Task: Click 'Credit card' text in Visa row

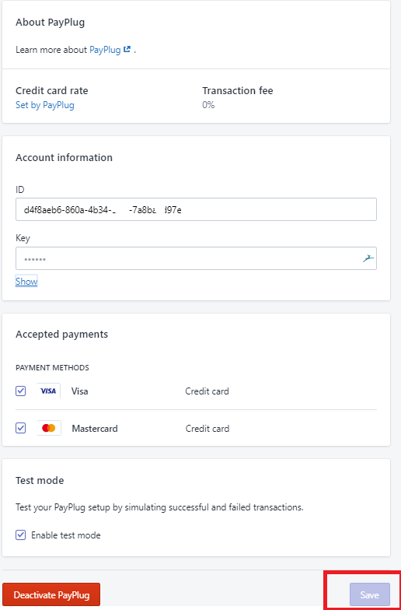Action: [x=207, y=391]
